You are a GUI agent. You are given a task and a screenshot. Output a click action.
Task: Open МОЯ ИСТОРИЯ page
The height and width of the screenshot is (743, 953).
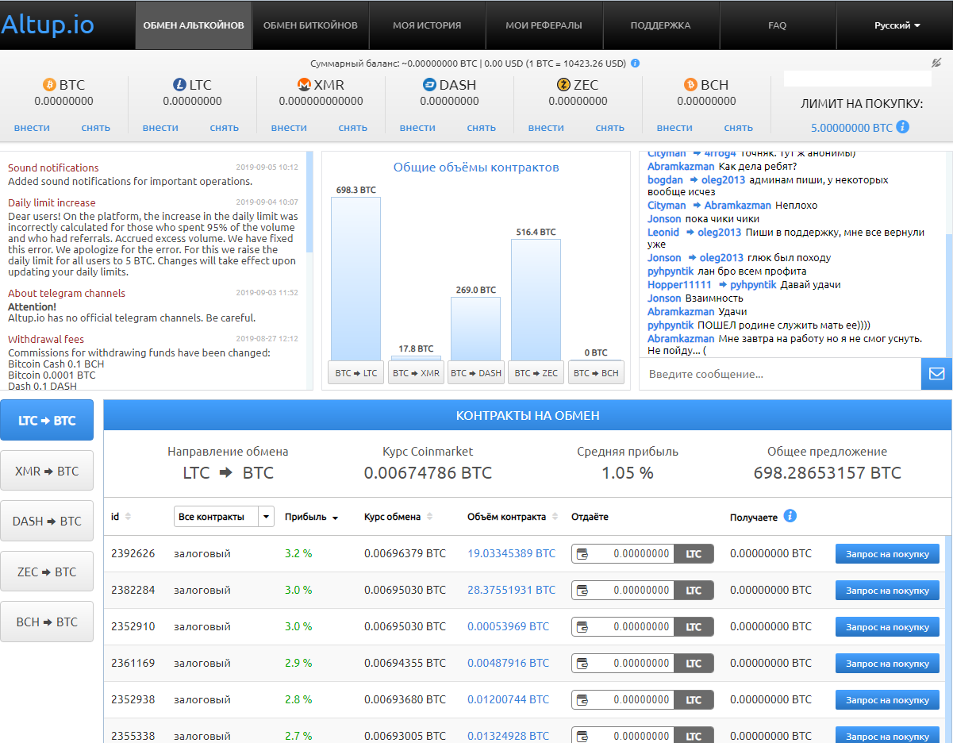click(x=427, y=25)
